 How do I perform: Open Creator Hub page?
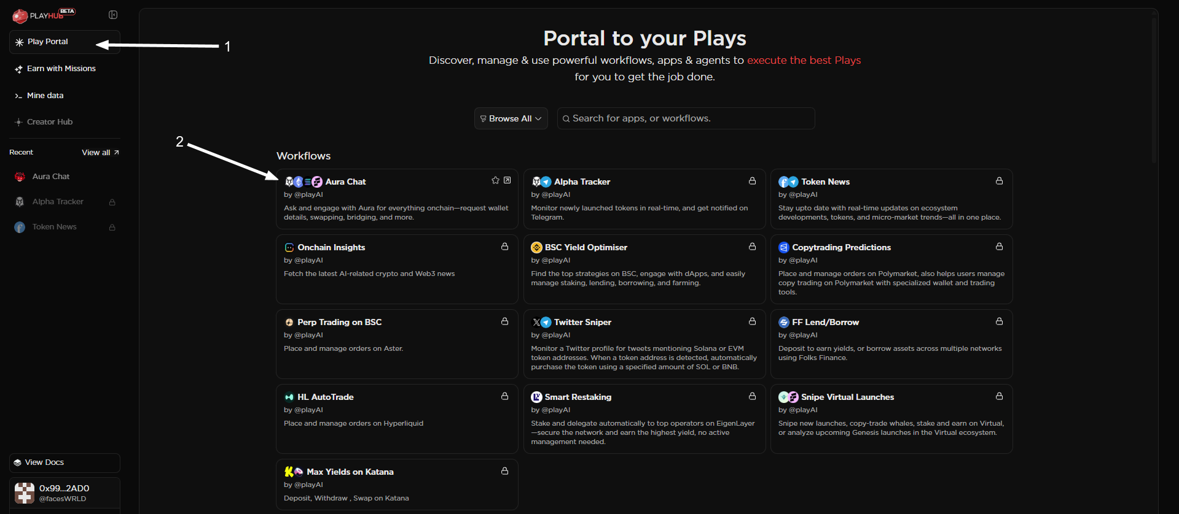[x=44, y=122]
